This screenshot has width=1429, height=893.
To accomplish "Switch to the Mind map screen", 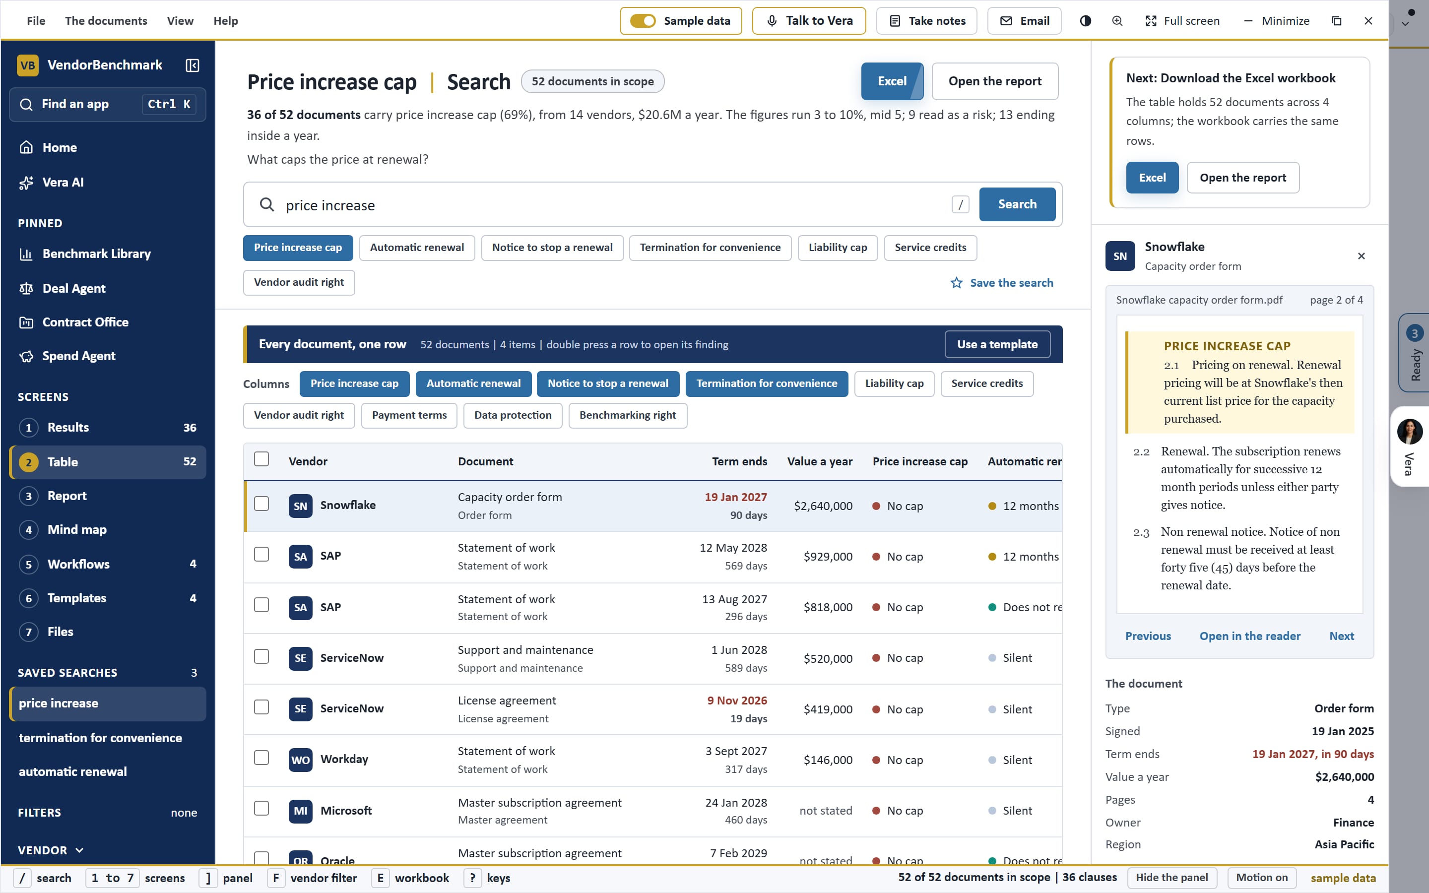I will pyautogui.click(x=108, y=530).
